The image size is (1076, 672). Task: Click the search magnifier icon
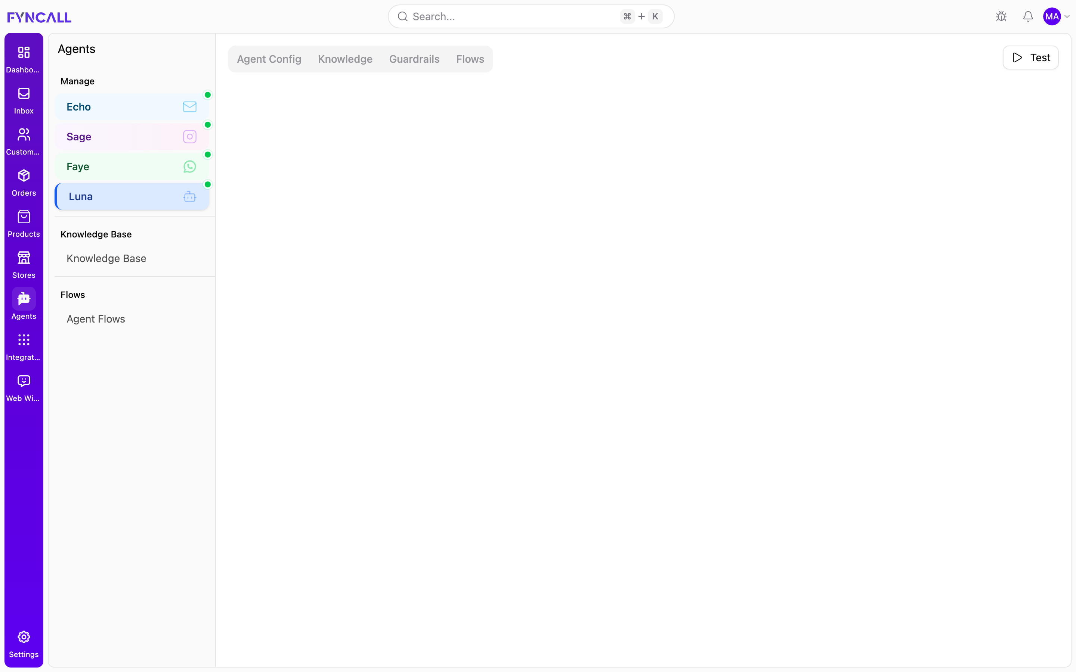click(403, 16)
